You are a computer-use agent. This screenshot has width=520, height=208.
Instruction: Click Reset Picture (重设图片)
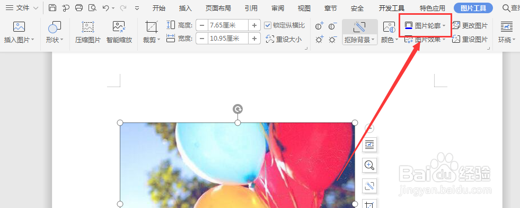[470, 39]
